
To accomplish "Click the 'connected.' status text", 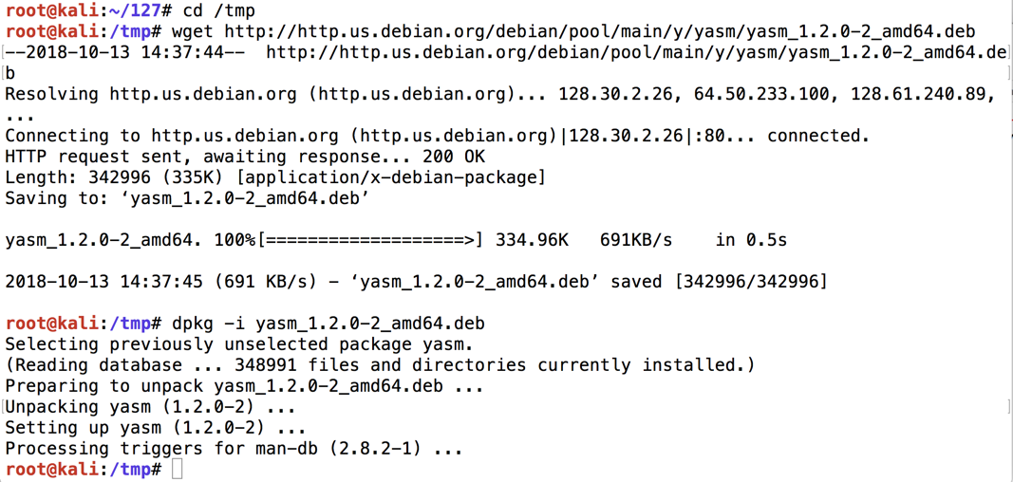I will [817, 136].
